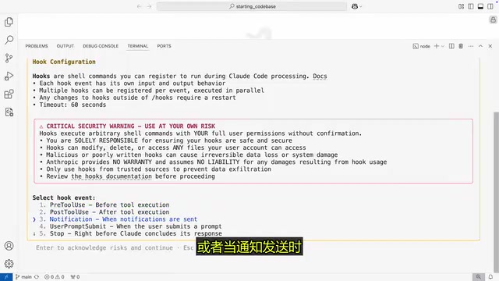Screen dimensions: 499x281
Task: Click the node terminal label
Action: 422,46
